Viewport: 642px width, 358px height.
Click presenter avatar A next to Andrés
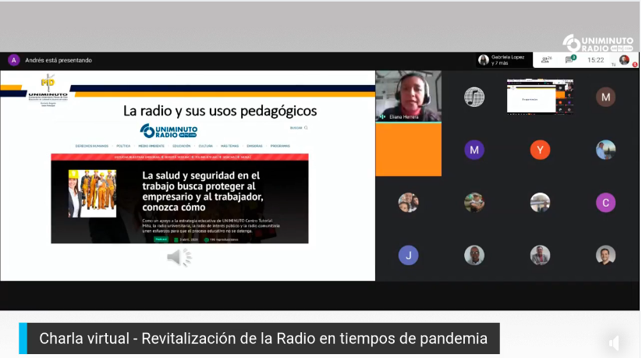click(13, 60)
